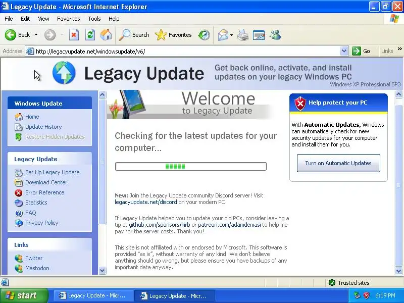404x303 pixels.
Task: Click the status bar page icon
Action: coord(5,282)
